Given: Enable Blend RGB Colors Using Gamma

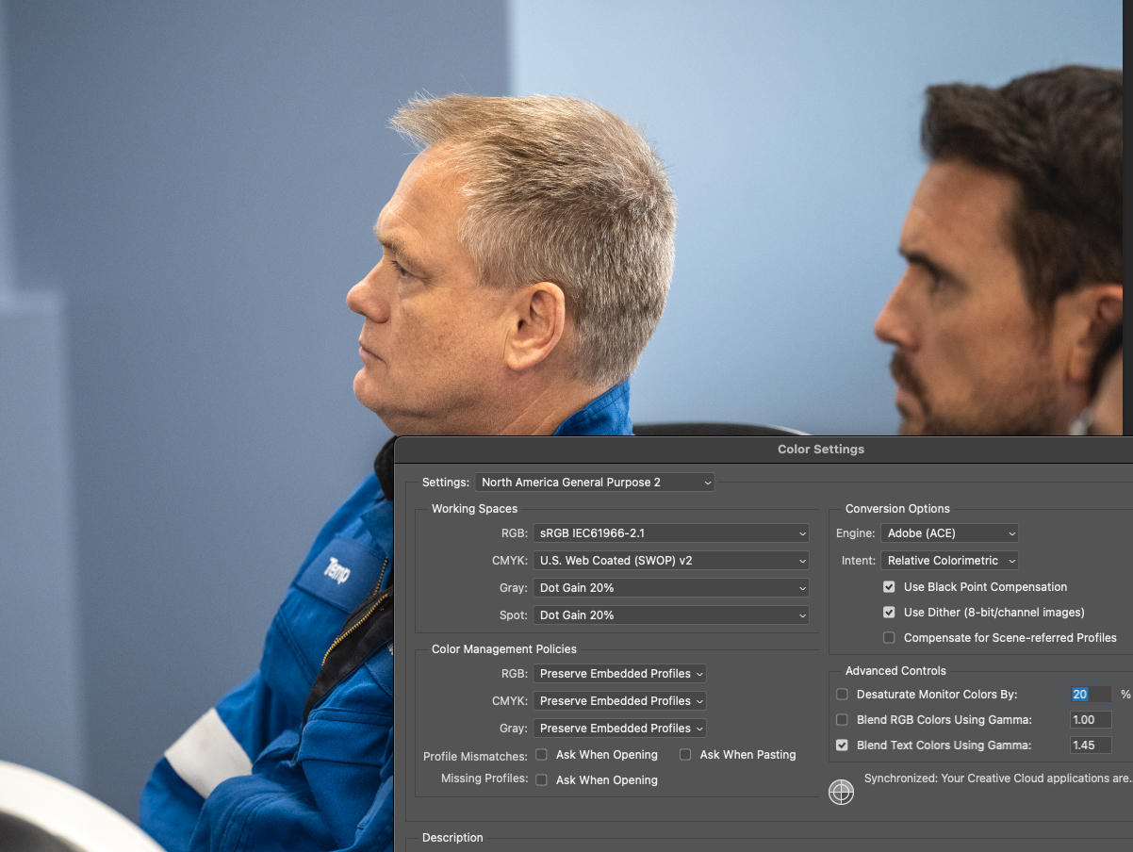Looking at the screenshot, I should pos(842,720).
